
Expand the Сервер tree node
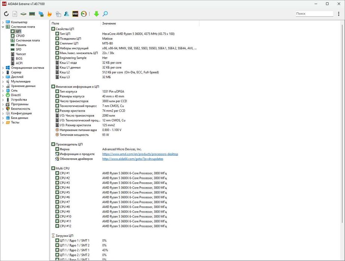[3, 72]
